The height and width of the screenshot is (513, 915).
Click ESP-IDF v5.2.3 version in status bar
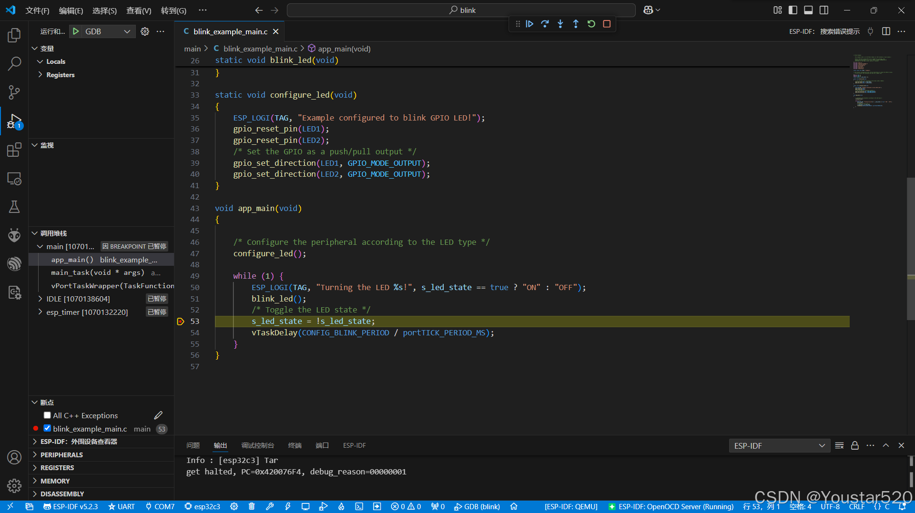[71, 507]
